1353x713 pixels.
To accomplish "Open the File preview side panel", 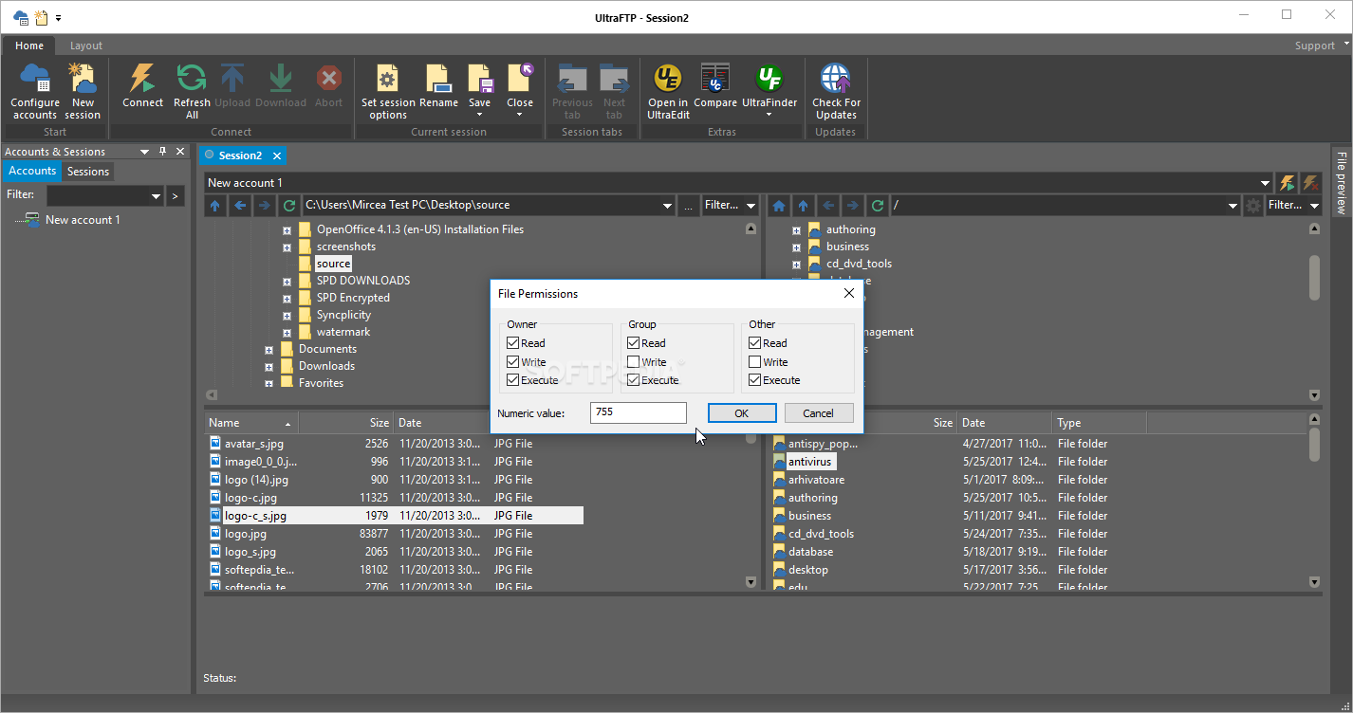I will tap(1342, 182).
